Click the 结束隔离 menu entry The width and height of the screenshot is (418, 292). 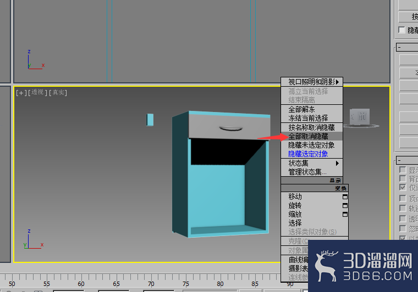pos(312,100)
